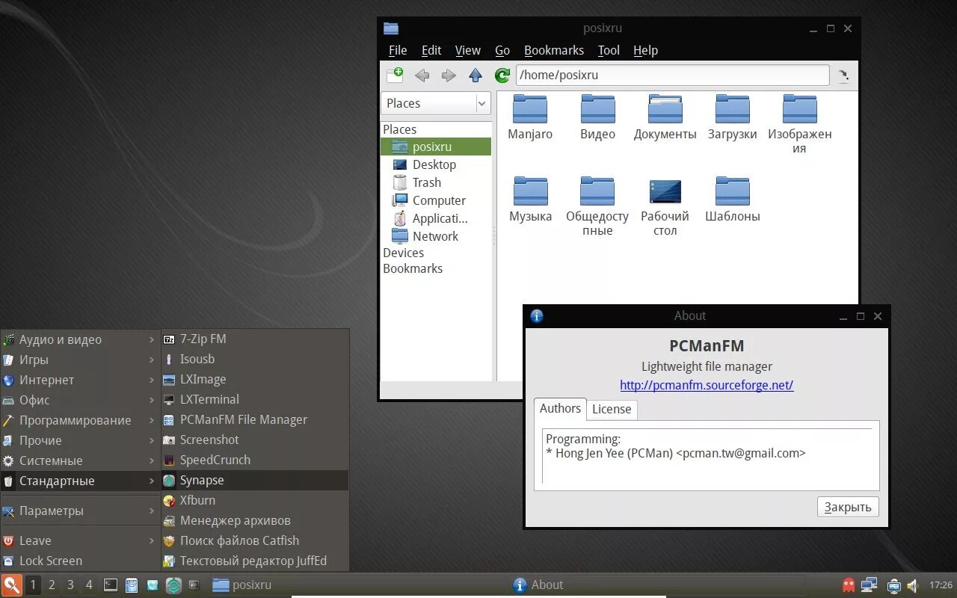Expand the Параметры submenu
The image size is (957, 598).
pos(81,511)
